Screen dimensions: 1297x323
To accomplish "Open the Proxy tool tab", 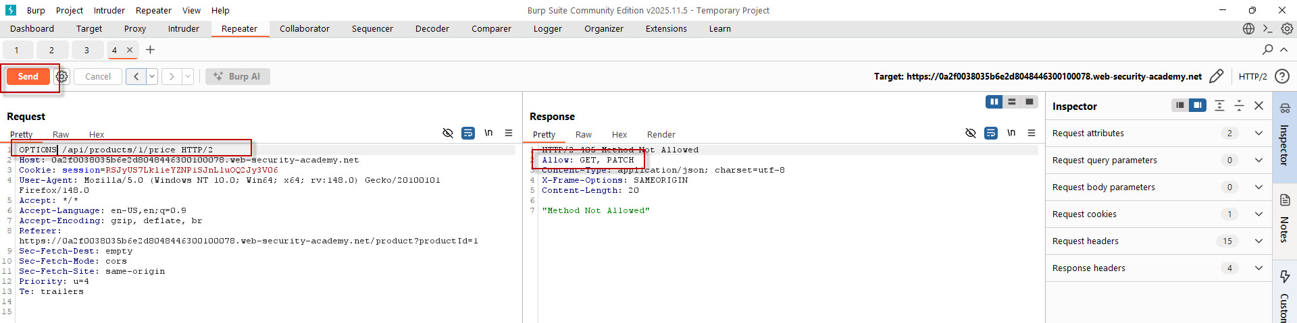I will click(x=135, y=29).
